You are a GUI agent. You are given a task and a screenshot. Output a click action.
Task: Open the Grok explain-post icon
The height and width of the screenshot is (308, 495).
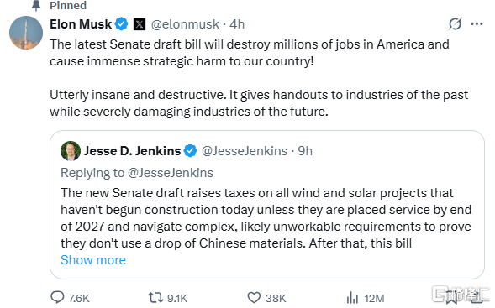click(x=455, y=24)
